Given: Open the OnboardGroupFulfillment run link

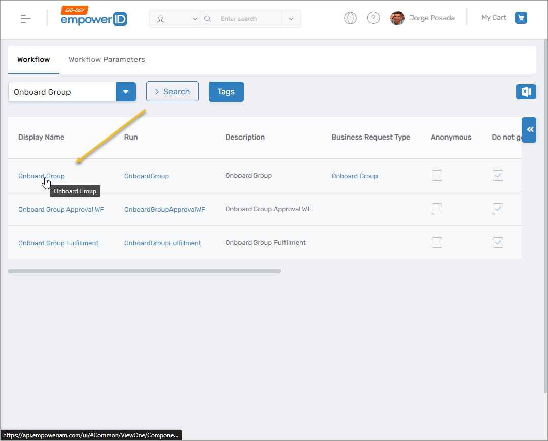Looking at the screenshot, I should tap(162, 243).
